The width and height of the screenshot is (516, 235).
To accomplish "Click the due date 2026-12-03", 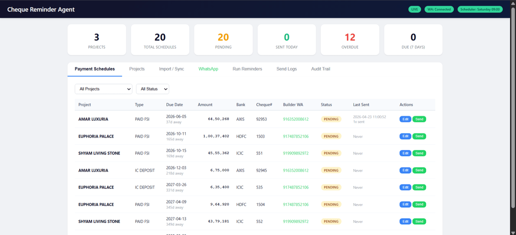I will [x=176, y=168].
